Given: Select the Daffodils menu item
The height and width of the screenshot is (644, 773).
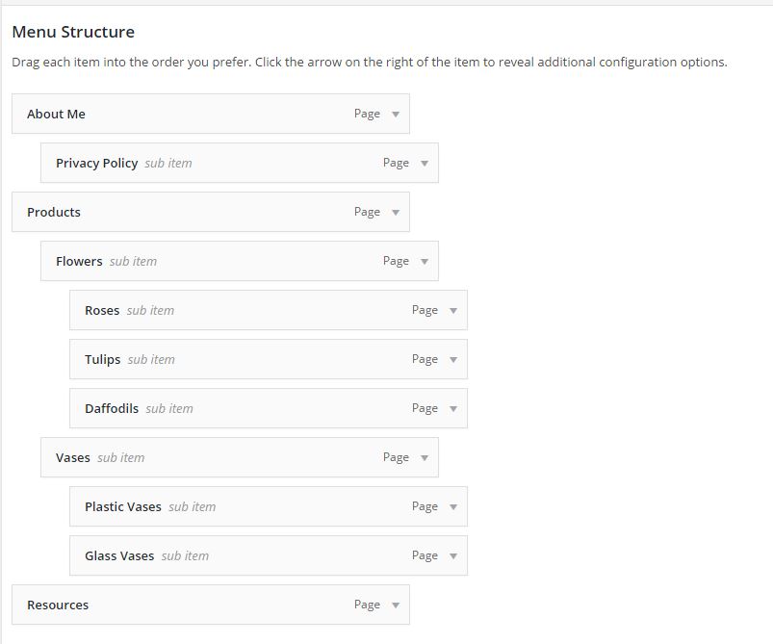Looking at the screenshot, I should (x=269, y=408).
